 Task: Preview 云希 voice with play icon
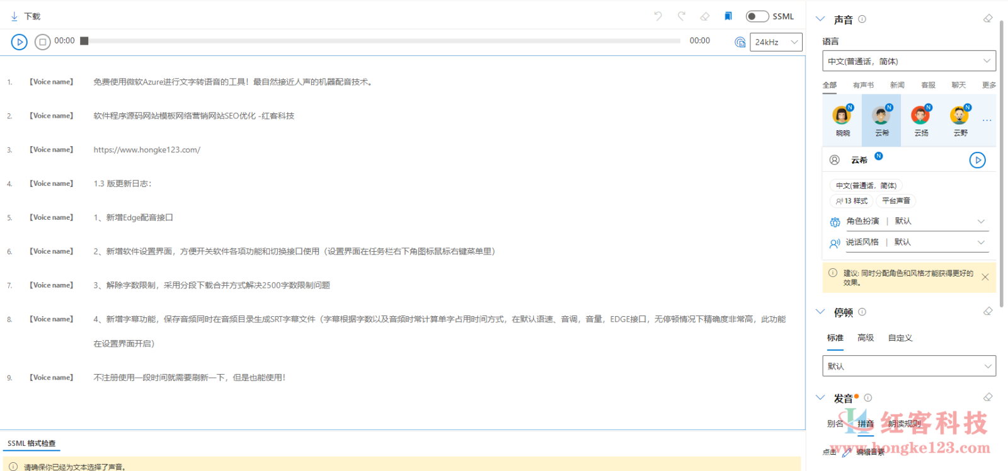click(x=977, y=160)
